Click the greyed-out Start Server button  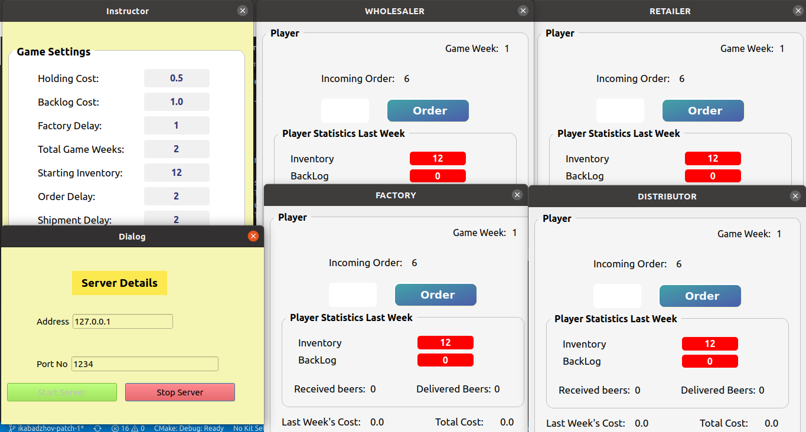coord(62,392)
